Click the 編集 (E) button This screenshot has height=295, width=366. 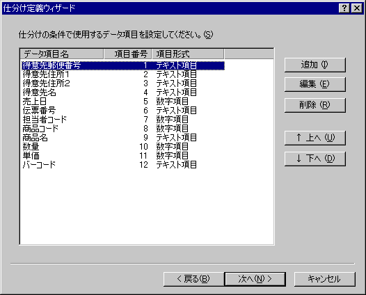click(x=315, y=84)
